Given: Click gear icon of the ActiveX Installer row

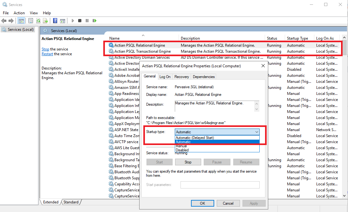Looking at the screenshot, I should [x=111, y=69].
